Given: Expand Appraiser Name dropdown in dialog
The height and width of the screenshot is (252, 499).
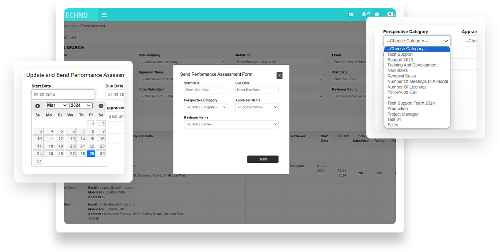Looking at the screenshot, I should [257, 107].
